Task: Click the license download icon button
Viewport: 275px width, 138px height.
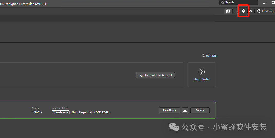Action: tap(185, 110)
